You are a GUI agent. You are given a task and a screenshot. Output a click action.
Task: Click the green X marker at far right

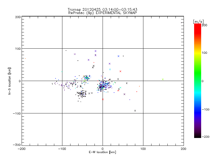tap(163, 79)
